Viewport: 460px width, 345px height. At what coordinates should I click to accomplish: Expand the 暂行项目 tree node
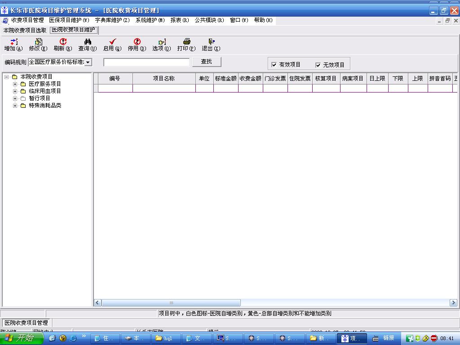click(15, 98)
